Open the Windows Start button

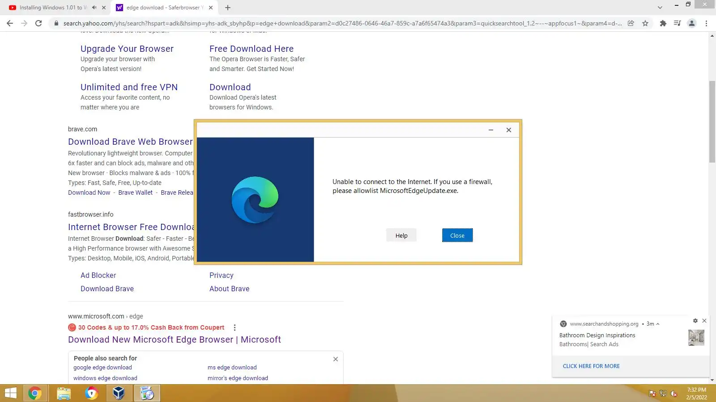click(x=11, y=393)
